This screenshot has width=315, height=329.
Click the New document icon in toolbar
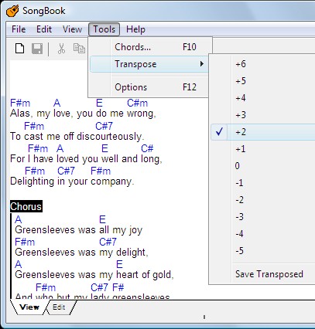click(20, 49)
